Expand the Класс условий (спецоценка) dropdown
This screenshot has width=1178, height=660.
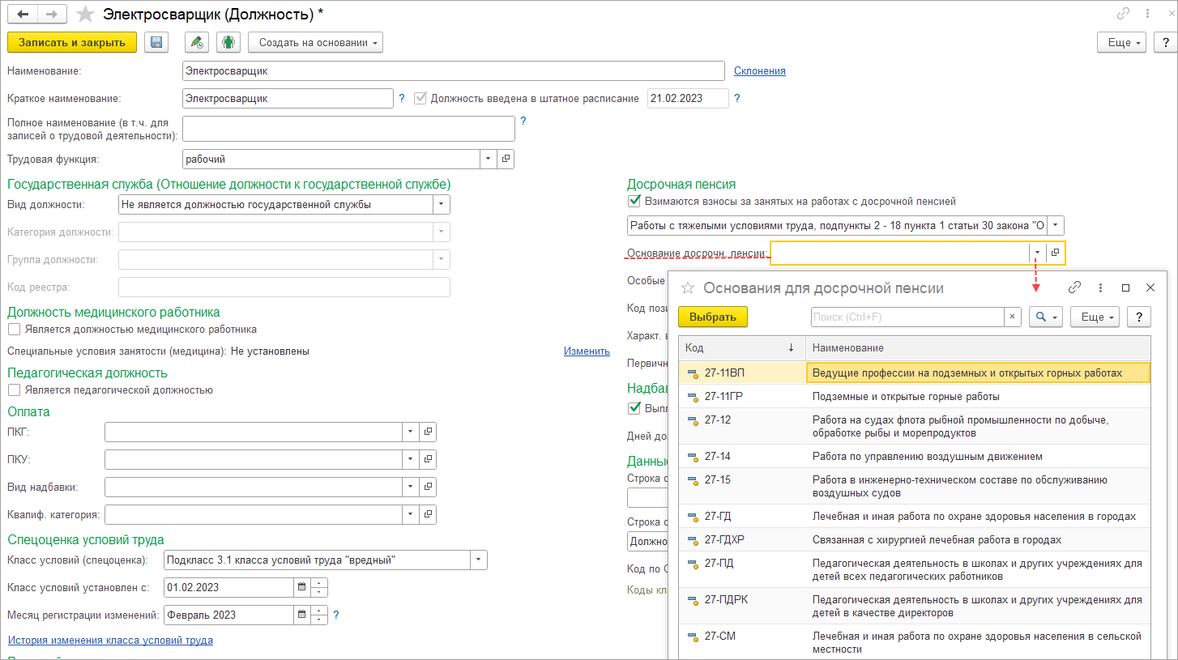(479, 560)
